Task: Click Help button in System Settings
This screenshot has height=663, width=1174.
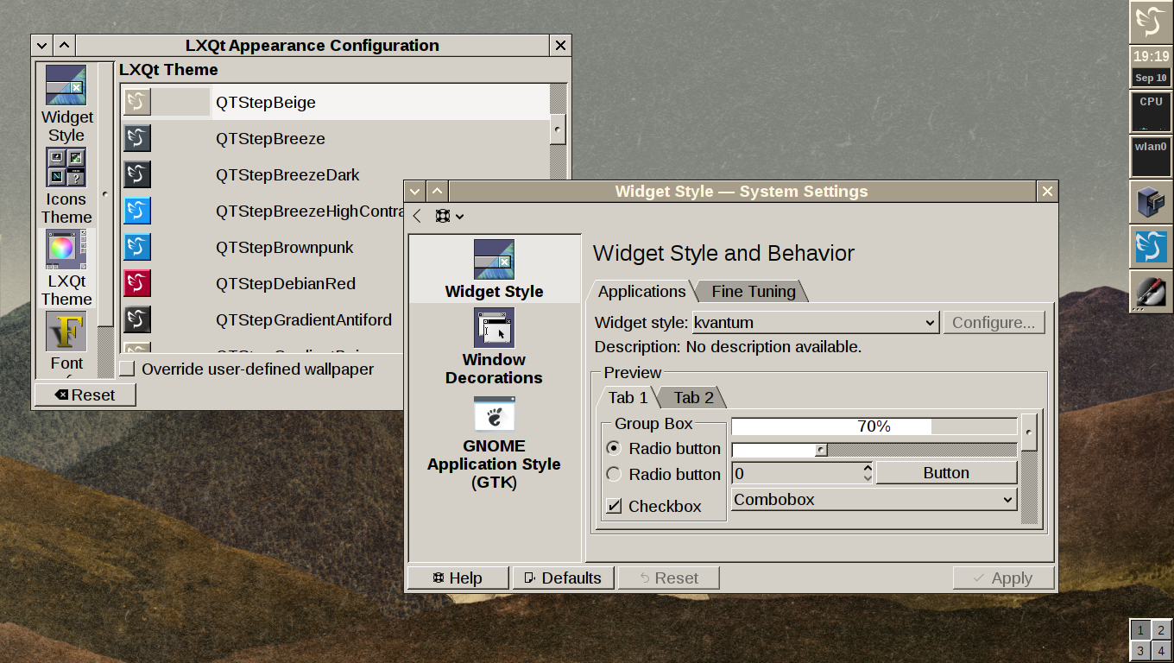Action: coord(458,578)
